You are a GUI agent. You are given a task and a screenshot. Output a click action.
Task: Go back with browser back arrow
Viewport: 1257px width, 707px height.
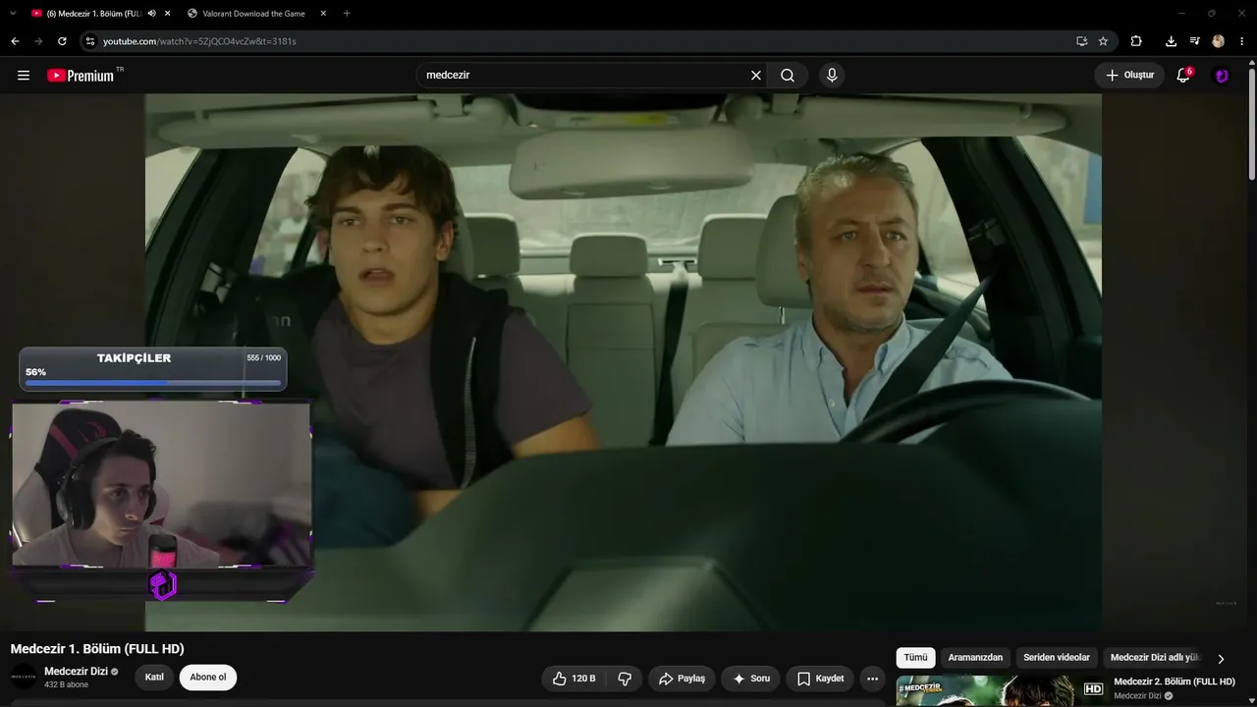click(x=15, y=41)
